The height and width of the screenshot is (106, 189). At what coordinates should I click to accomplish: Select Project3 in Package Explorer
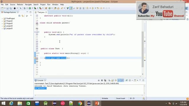[9, 24]
